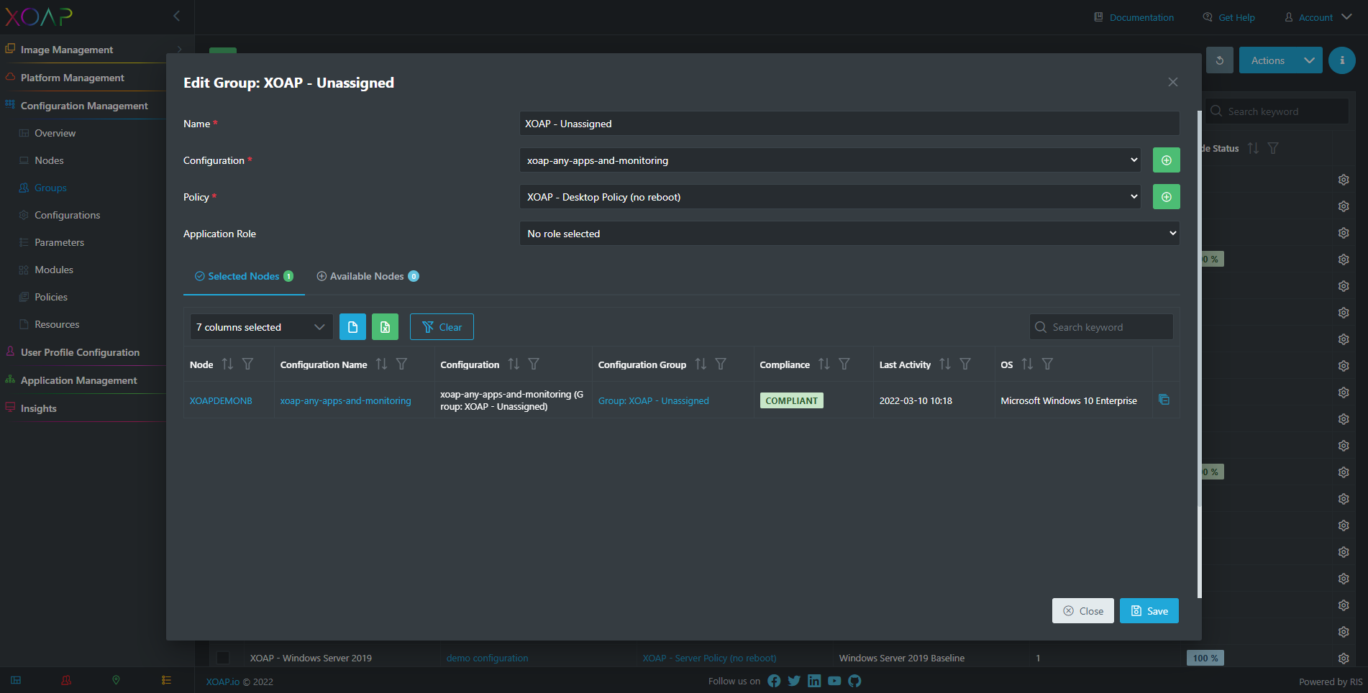Viewport: 1368px width, 693px height.
Task: Expand the Account menu
Action: [x=1318, y=17]
